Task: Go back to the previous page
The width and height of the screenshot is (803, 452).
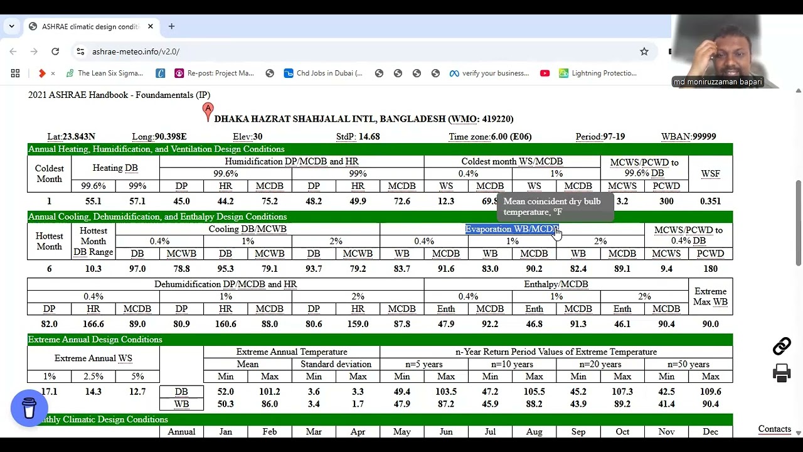Action: [x=13, y=51]
